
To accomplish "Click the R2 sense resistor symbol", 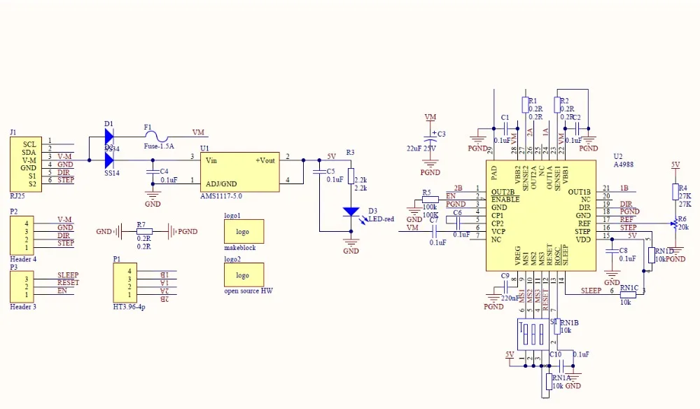I will coord(557,105).
